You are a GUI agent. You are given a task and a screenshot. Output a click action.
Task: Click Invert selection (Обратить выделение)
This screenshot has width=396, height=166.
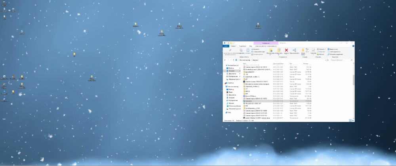pos(335,54)
